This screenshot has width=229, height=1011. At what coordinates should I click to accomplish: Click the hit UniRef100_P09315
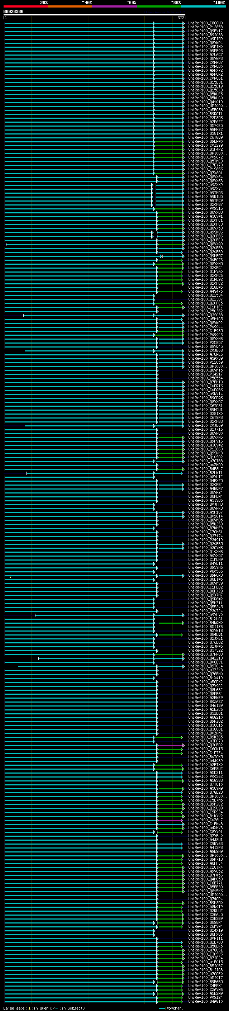(x=205, y=208)
